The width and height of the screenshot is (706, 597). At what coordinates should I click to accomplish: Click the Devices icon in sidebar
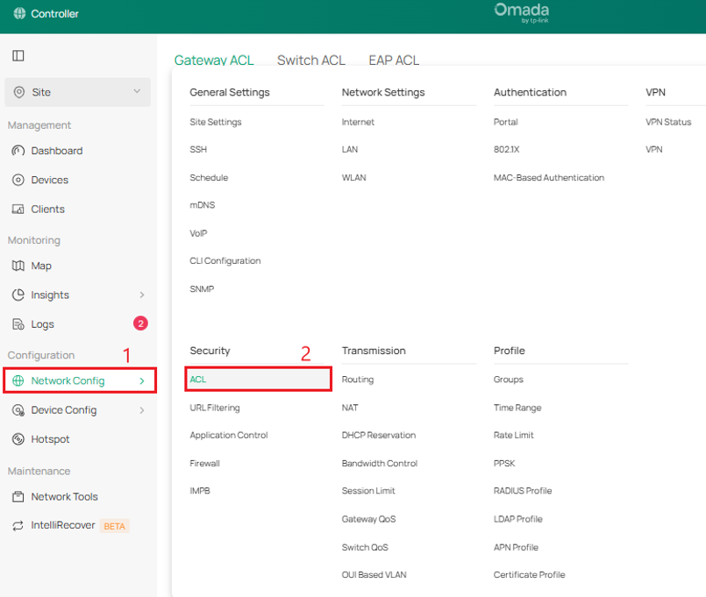[18, 180]
